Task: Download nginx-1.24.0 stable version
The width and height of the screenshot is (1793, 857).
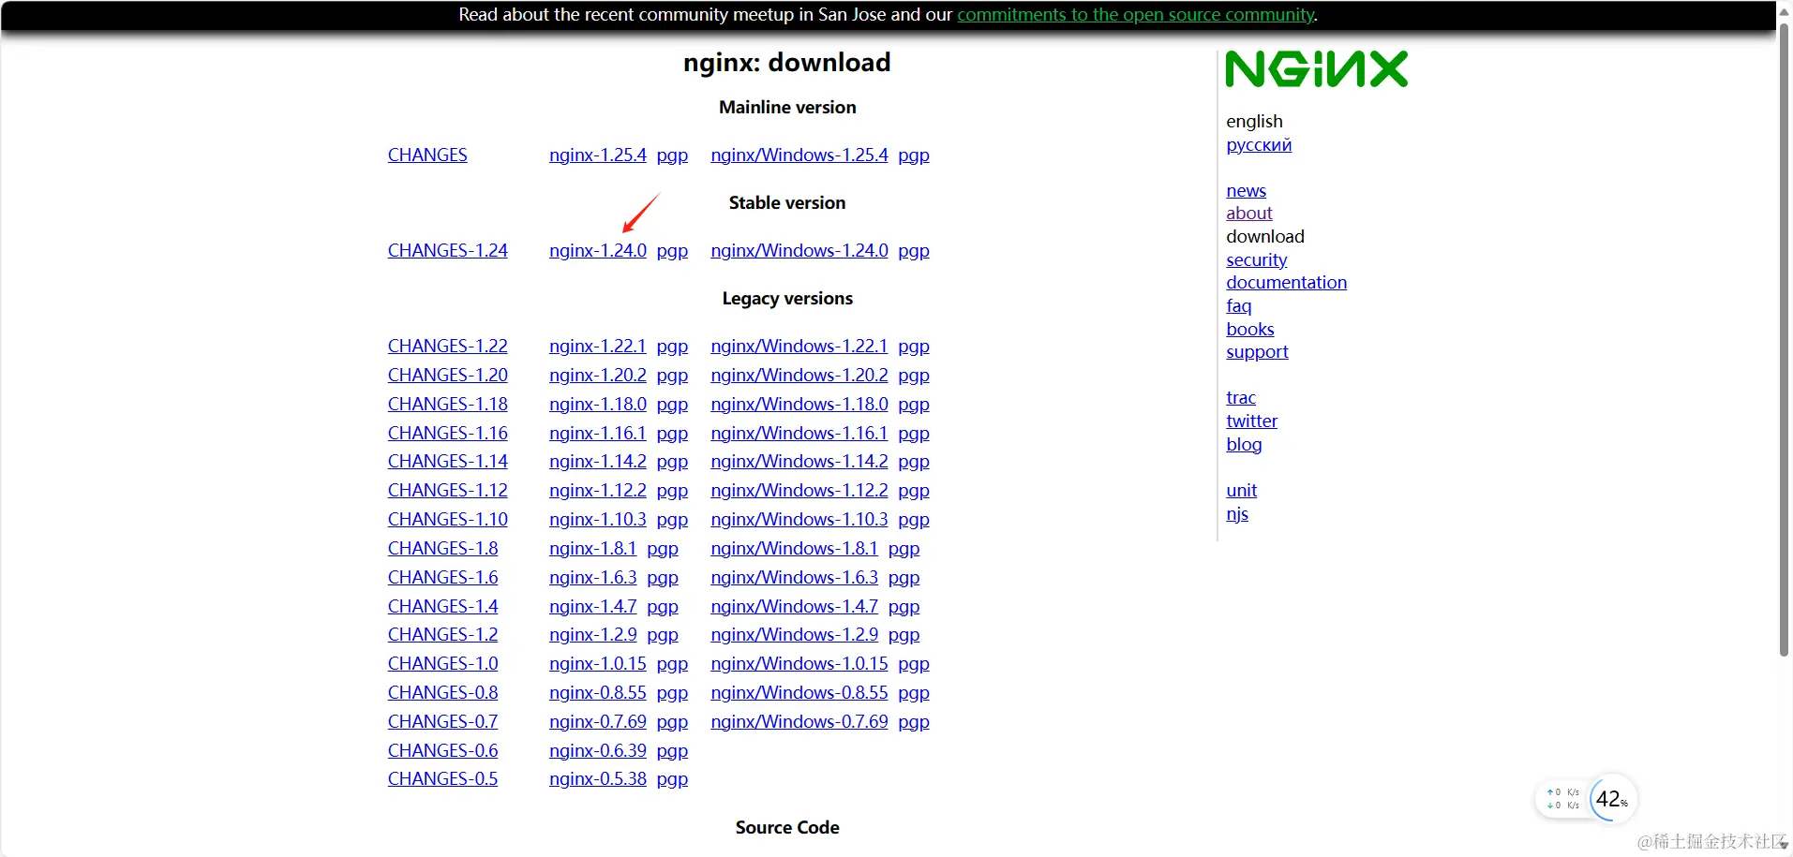Action: (597, 250)
